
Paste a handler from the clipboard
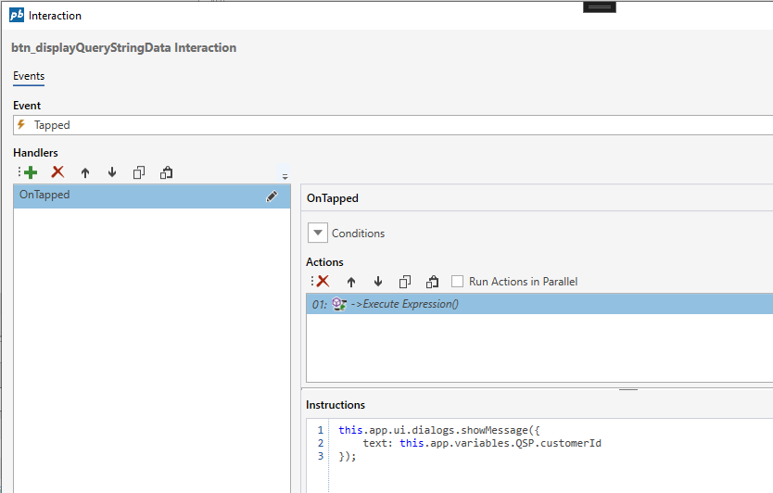[x=167, y=172]
